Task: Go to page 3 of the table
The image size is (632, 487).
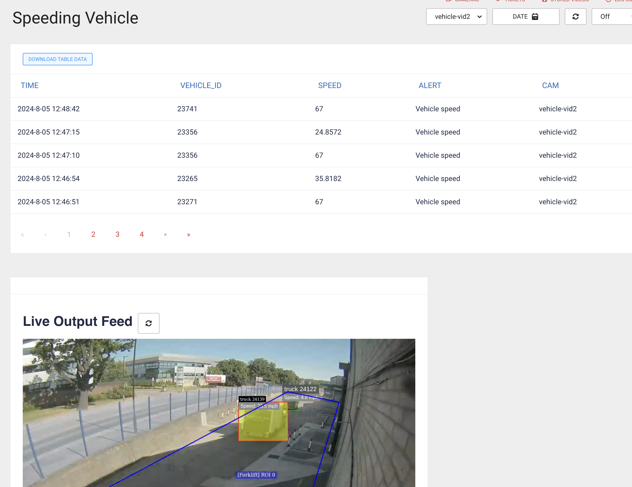Action: click(x=117, y=234)
